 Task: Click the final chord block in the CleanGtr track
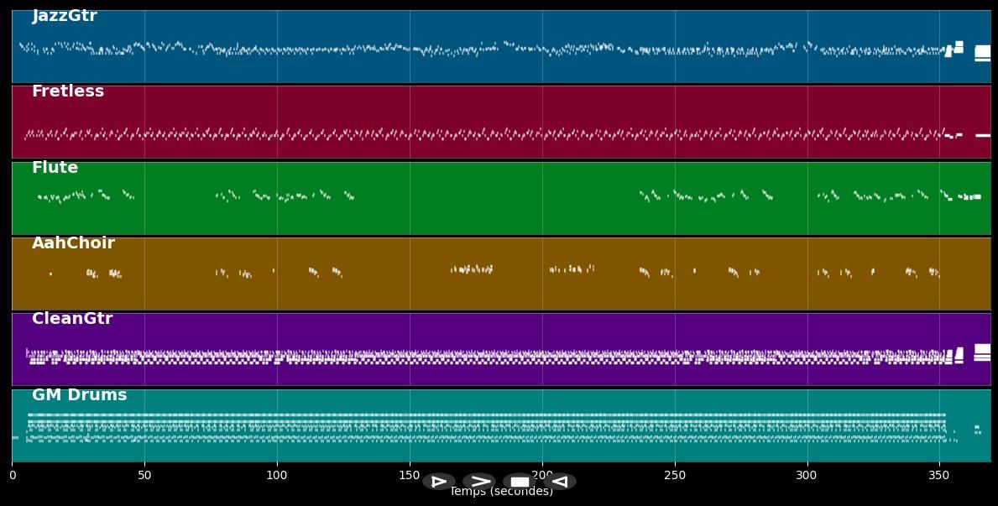coord(982,351)
